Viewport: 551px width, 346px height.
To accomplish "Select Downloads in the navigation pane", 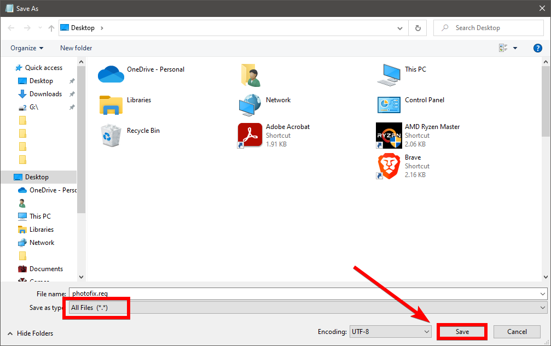I will click(45, 94).
